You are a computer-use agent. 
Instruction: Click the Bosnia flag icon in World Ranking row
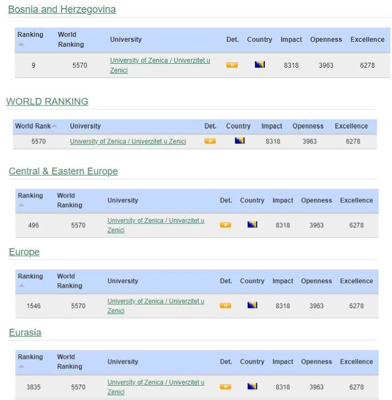[239, 141]
